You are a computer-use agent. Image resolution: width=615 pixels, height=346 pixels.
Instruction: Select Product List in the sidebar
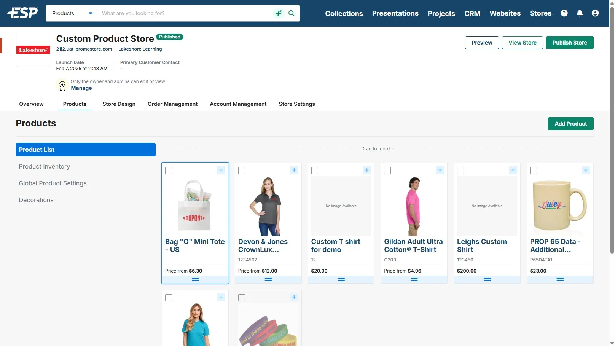tap(86, 150)
